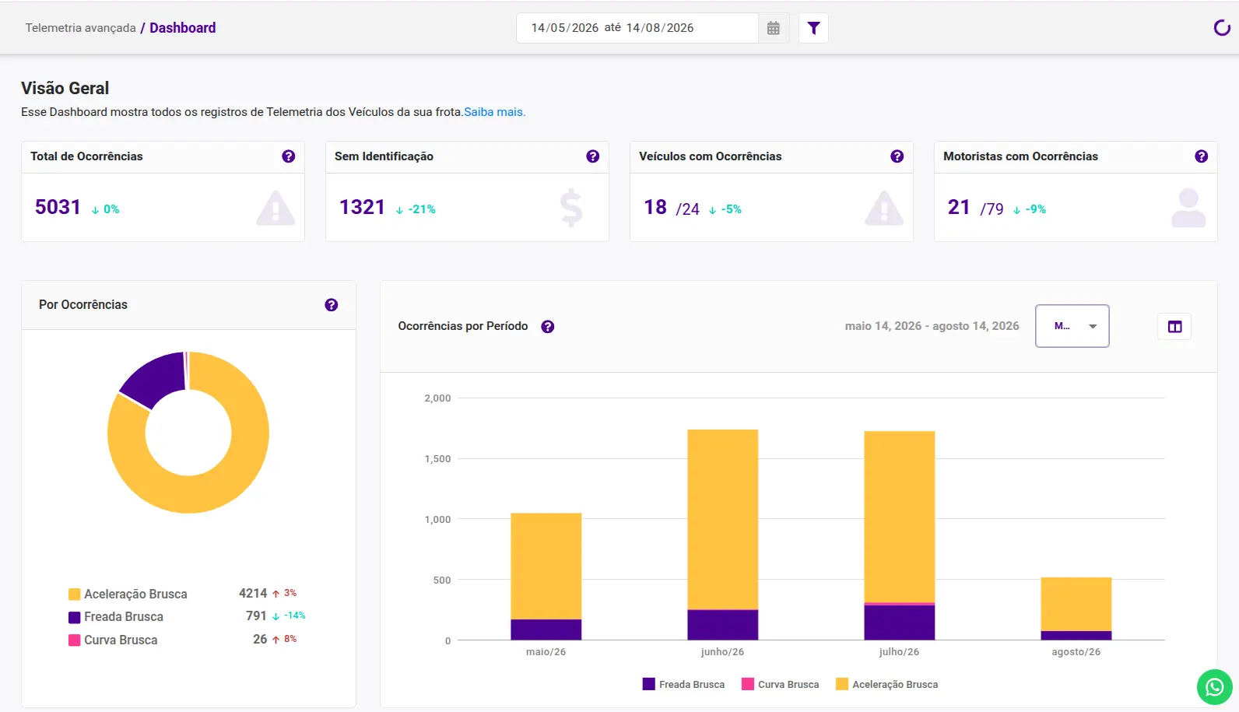This screenshot has width=1239, height=712.
Task: Click the dollar icon in Sem Identificação card
Action: (x=571, y=208)
